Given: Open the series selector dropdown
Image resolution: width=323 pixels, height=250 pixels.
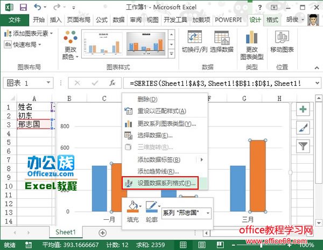Looking at the screenshot, I should pos(208,213).
